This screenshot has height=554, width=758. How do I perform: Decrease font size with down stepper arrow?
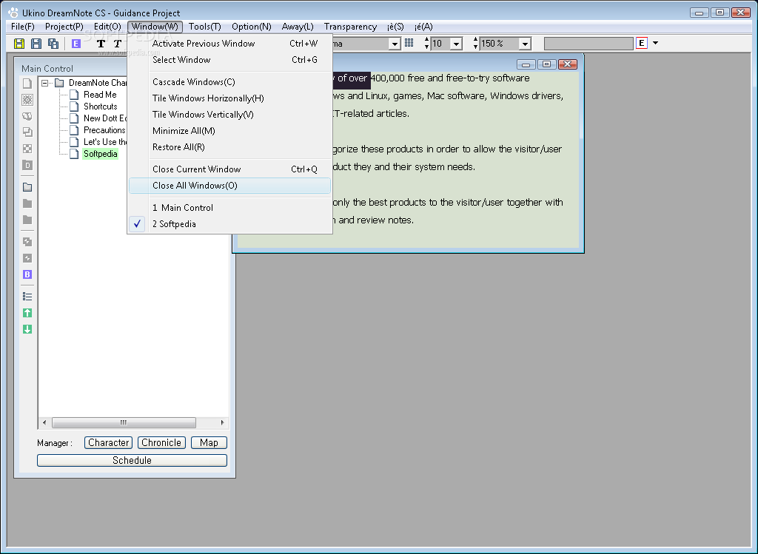pos(426,47)
